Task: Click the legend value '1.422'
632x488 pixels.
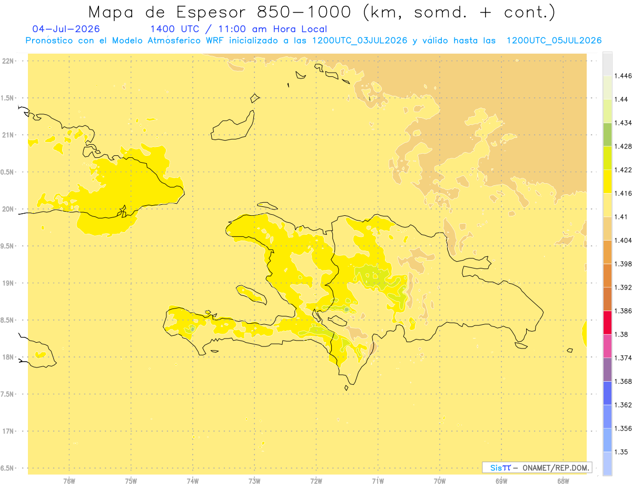Action: pos(623,170)
